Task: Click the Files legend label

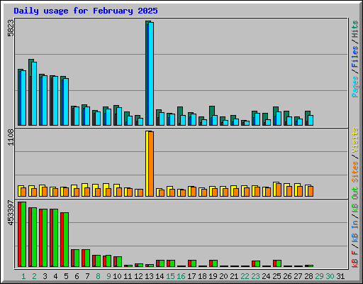Action: point(355,57)
